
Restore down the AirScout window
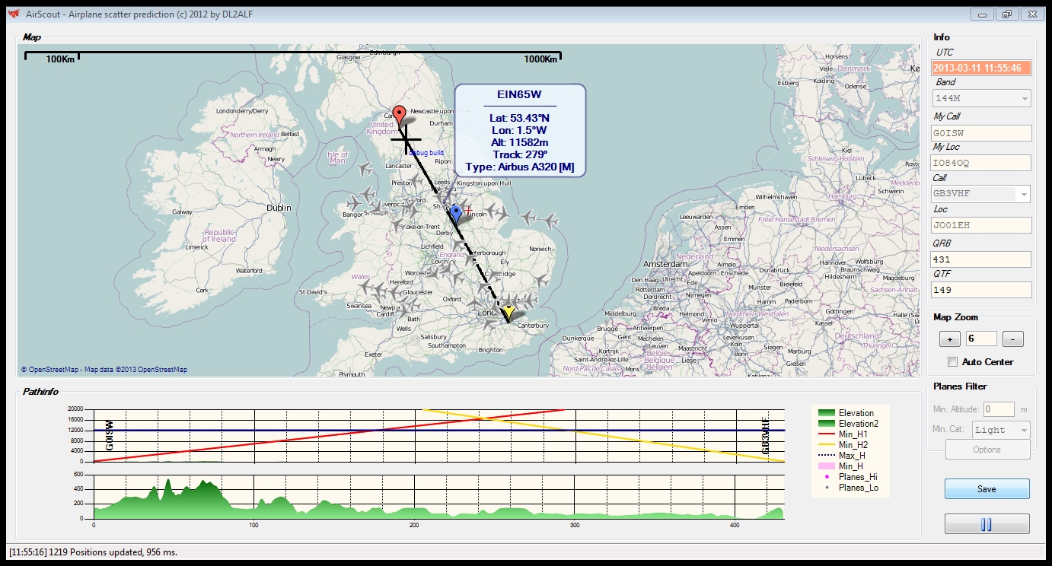(x=1006, y=14)
